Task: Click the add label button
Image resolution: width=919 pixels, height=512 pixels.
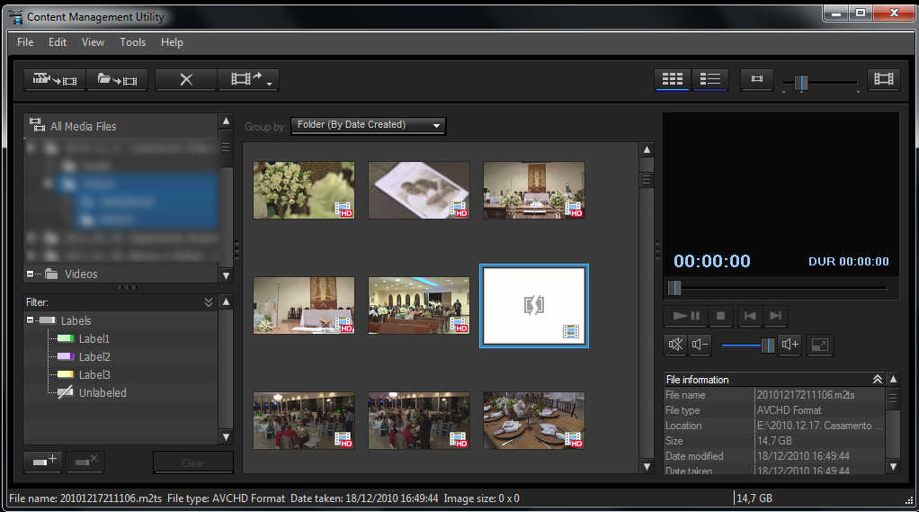Action: point(43,462)
